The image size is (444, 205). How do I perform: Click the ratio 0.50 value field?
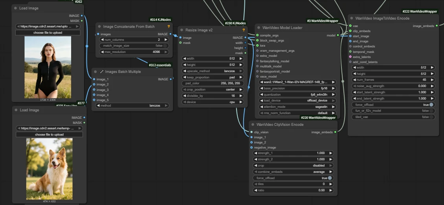pyautogui.click(x=293, y=190)
